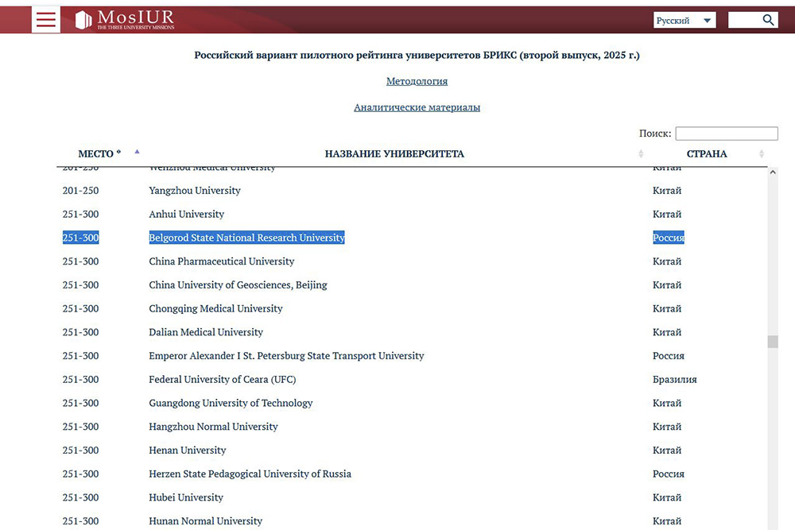Screen dimensions: 795x530
Task: Click Guangdong University of Technology row
Action: [231, 403]
